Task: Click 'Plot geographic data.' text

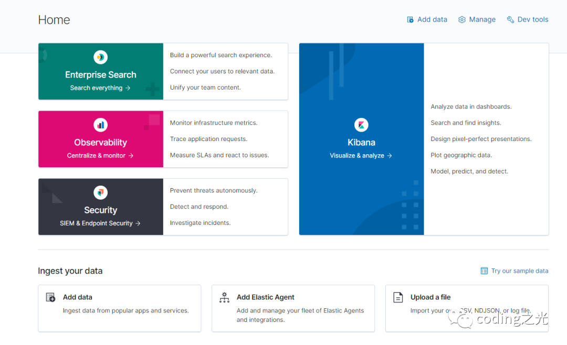Action: click(x=461, y=155)
